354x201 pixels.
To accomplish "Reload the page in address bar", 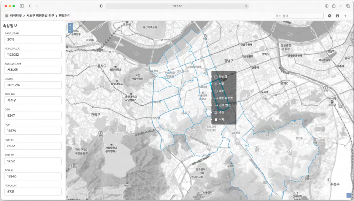I will 246,6.
